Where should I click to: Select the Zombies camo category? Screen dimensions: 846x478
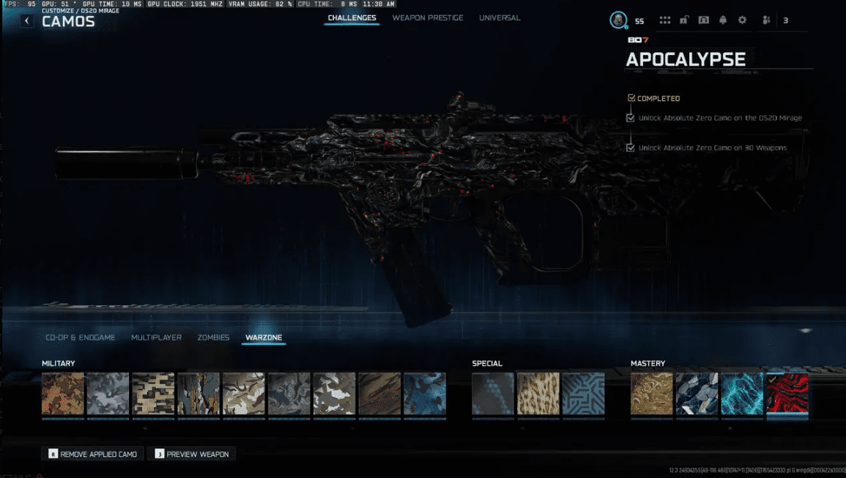tap(213, 337)
